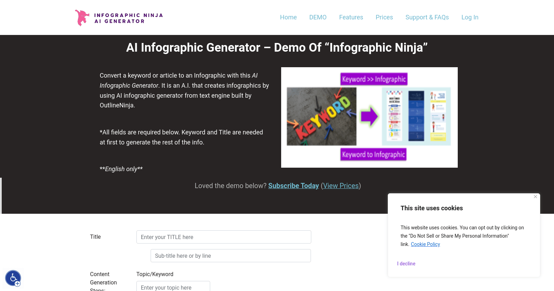Focus the Sub-title or by line field
The width and height of the screenshot is (554, 291).
(231, 256)
